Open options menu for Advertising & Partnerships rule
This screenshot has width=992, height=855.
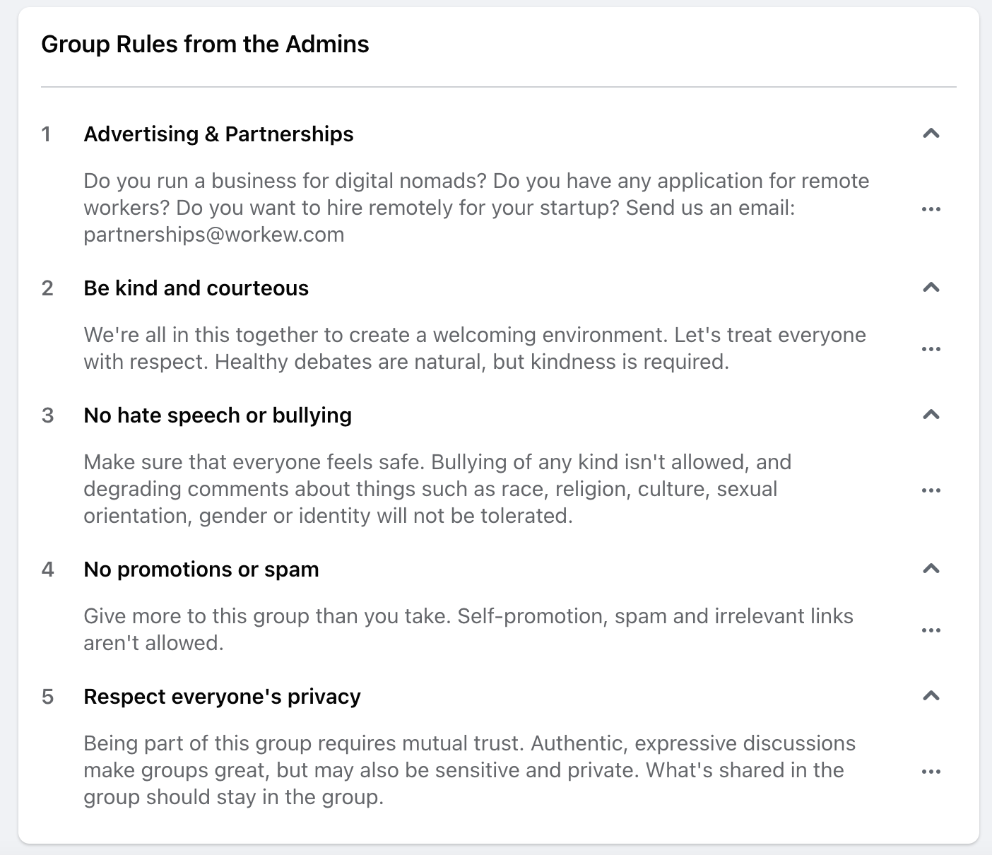point(931,209)
